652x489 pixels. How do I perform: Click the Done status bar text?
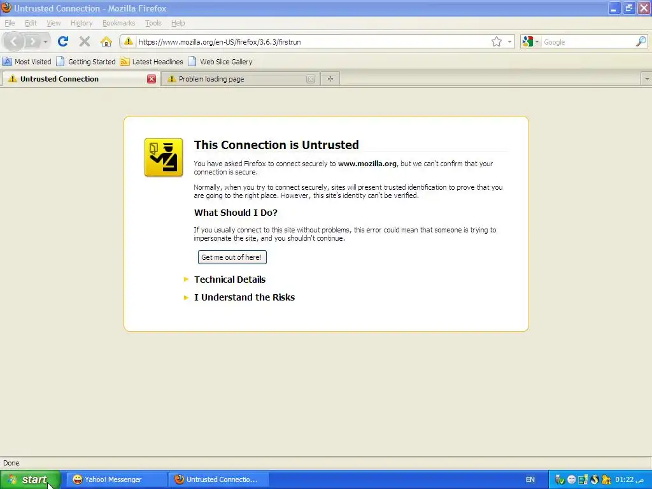pyautogui.click(x=11, y=463)
